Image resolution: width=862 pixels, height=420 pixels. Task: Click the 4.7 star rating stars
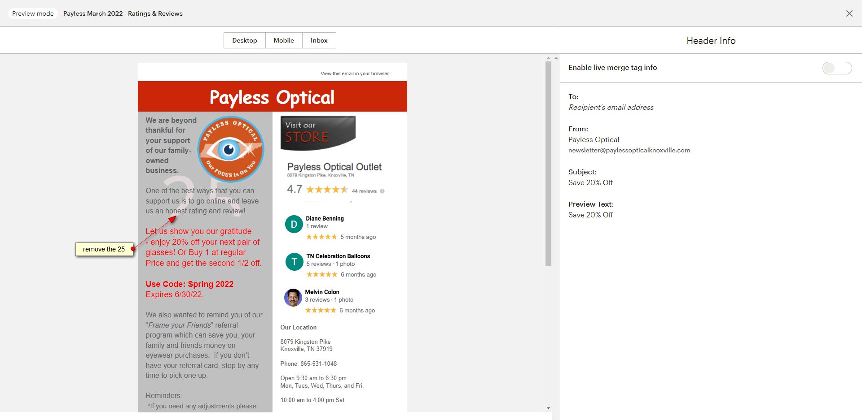pos(327,190)
